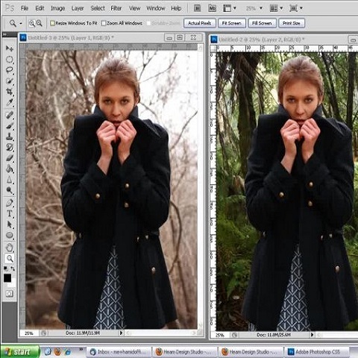
Task: Open the Zoom tool preset picker arrow
Action: click(x=21, y=23)
